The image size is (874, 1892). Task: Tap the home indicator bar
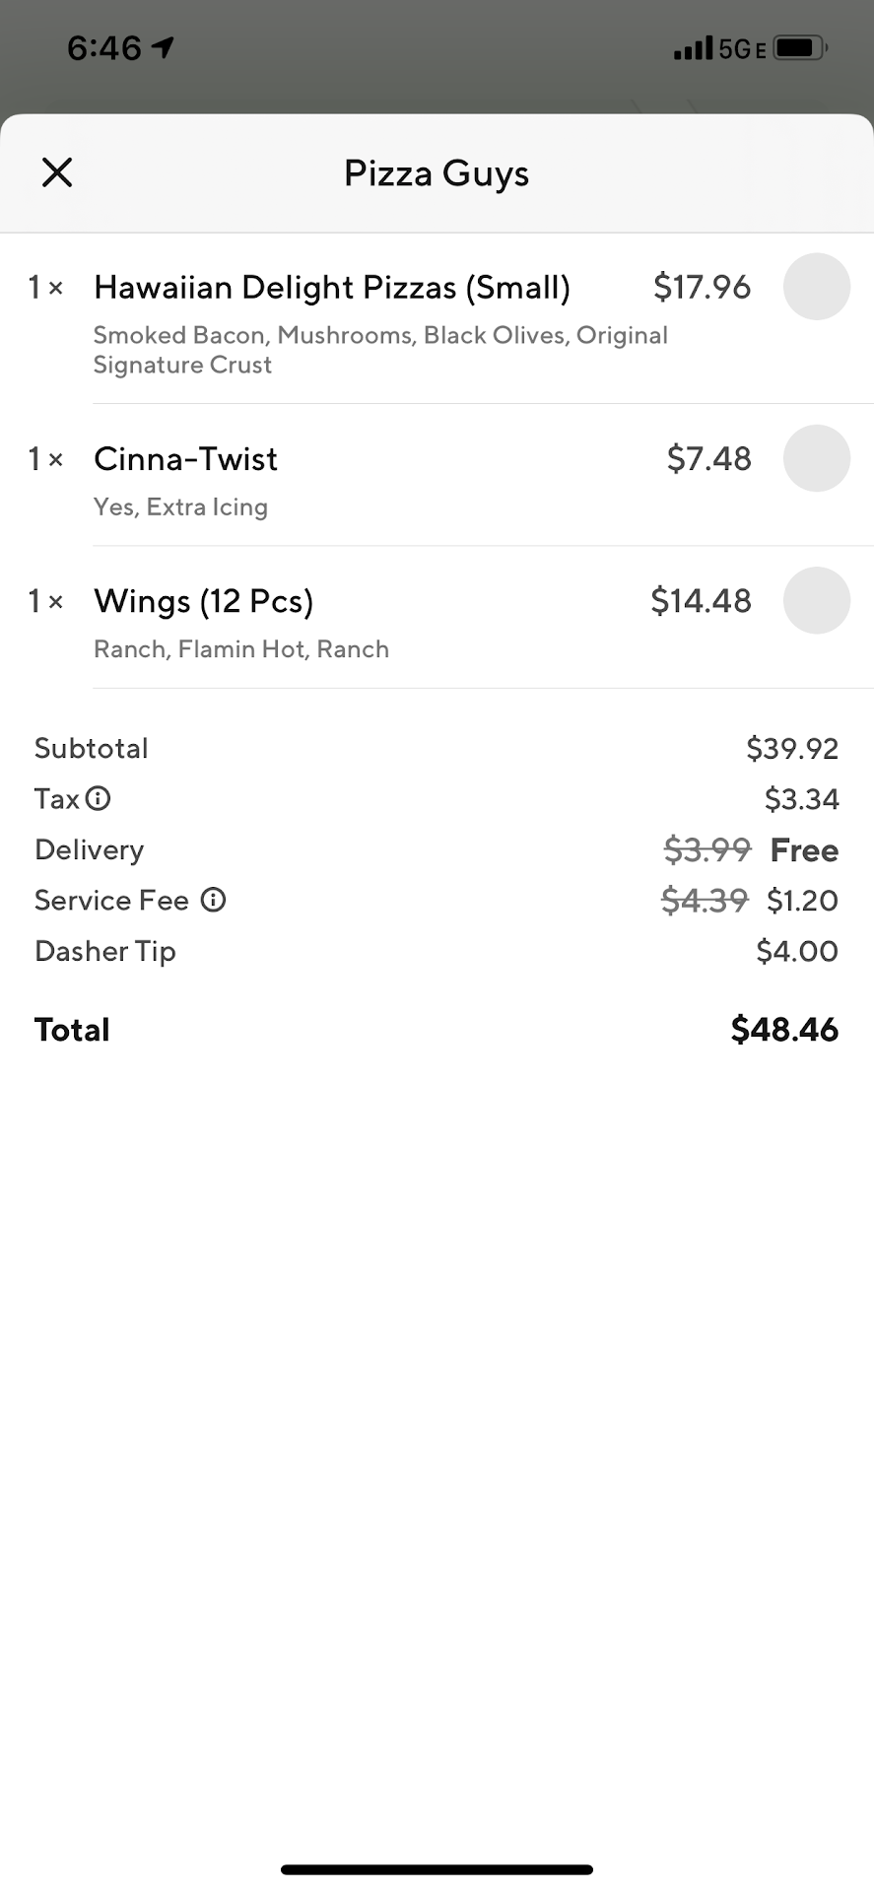pos(437,1869)
